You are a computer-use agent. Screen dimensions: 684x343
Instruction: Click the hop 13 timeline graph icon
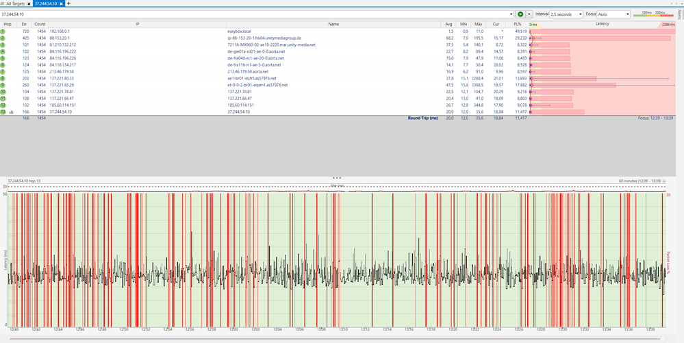[x=11, y=111]
